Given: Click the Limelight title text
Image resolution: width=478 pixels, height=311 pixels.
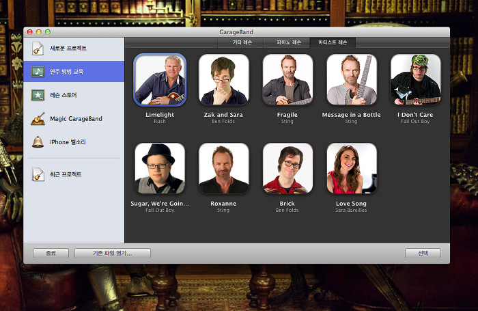Looking at the screenshot, I should pyautogui.click(x=160, y=115).
